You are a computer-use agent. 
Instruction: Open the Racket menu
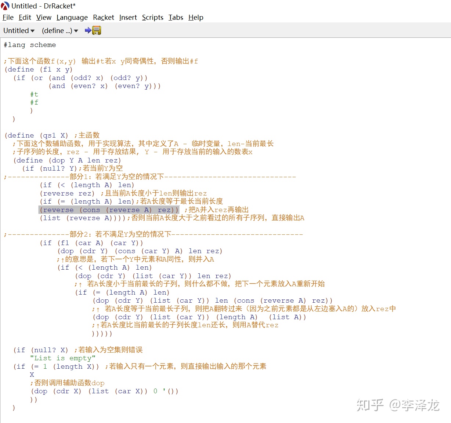(x=103, y=17)
